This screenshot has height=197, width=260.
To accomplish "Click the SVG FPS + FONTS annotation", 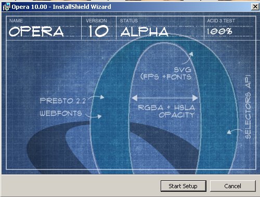I will (166, 73).
